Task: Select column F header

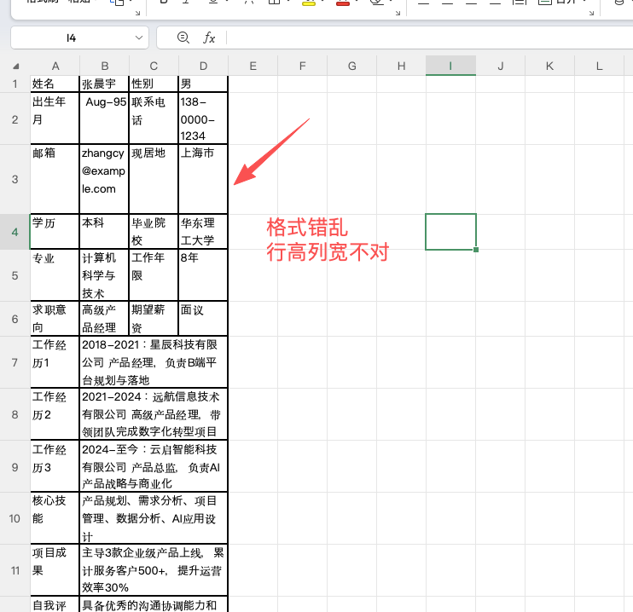Action: [302, 66]
